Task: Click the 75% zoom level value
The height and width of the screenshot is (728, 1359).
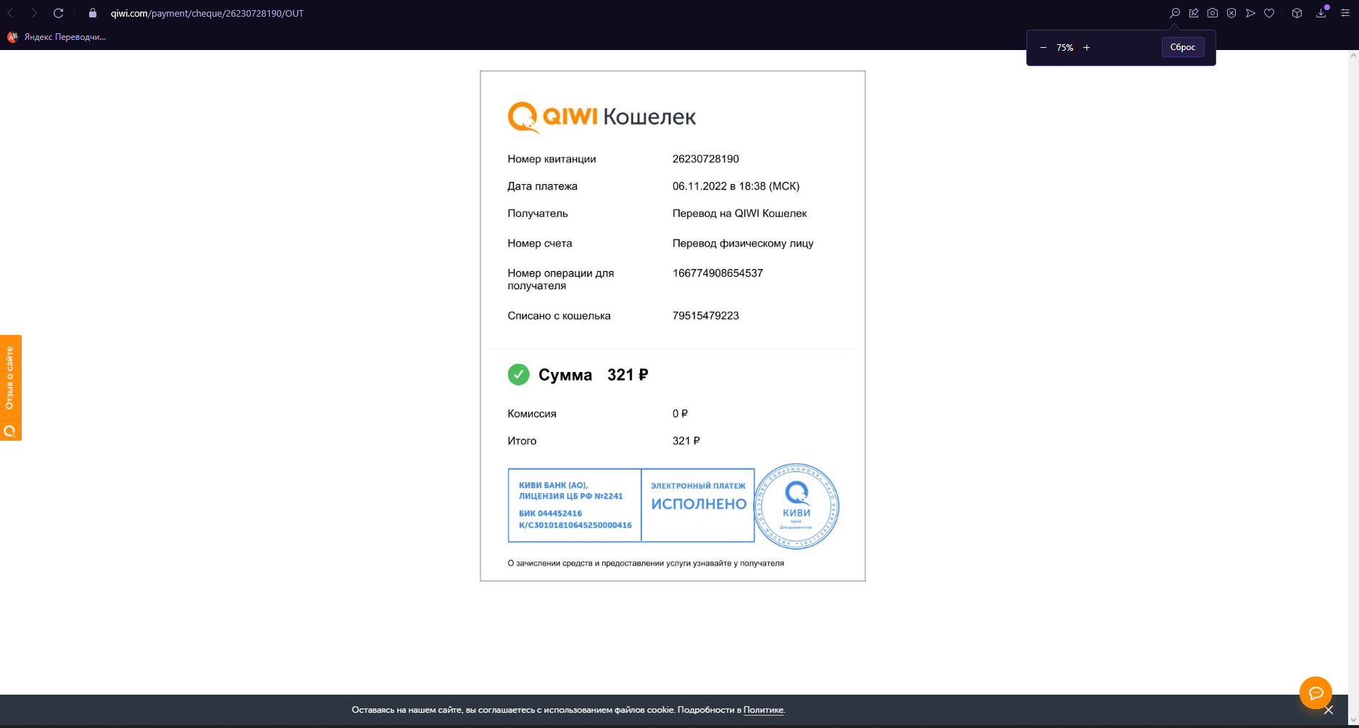Action: click(x=1065, y=48)
